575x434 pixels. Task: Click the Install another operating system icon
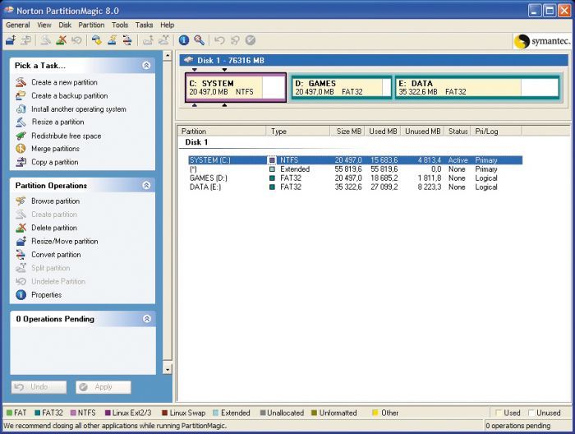[x=21, y=109]
